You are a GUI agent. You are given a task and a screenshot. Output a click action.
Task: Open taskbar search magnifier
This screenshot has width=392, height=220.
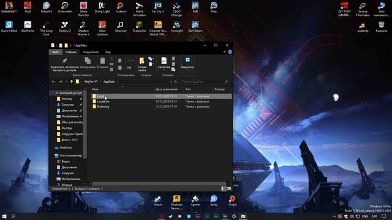pyautogui.click(x=13, y=216)
